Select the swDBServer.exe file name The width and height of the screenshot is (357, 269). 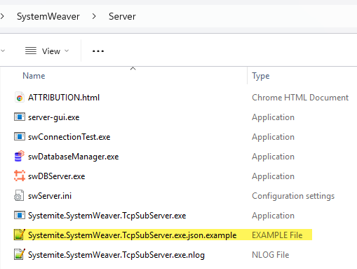[x=57, y=176]
